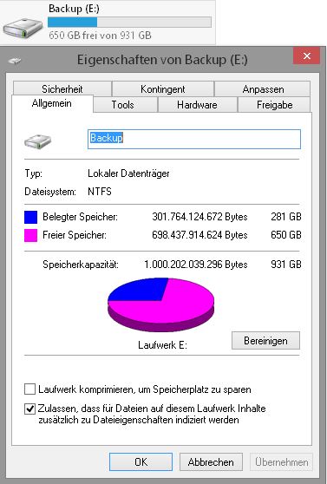This screenshot has height=484, width=327.
Task: Select the Allgemein tab
Action: coord(52,103)
